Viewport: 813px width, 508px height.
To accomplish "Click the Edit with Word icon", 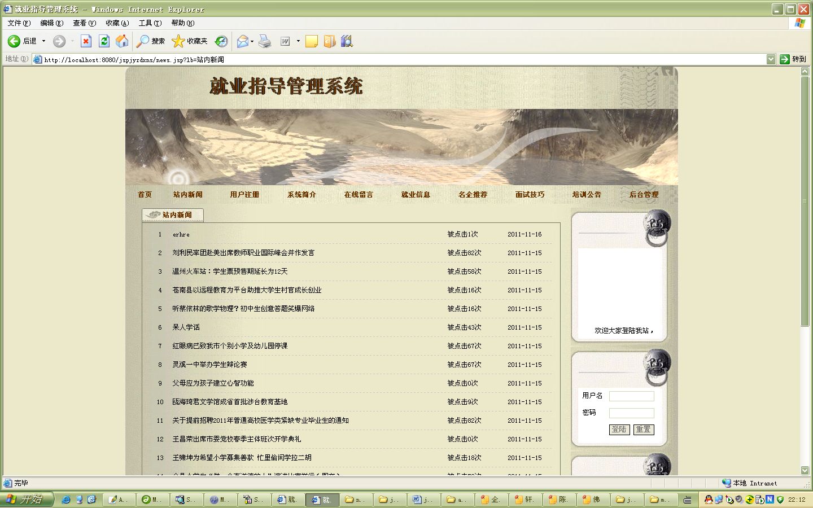I will click(x=286, y=41).
